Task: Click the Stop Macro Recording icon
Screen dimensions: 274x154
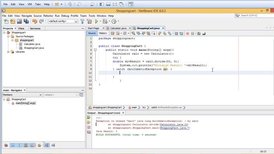Action: 193,33
